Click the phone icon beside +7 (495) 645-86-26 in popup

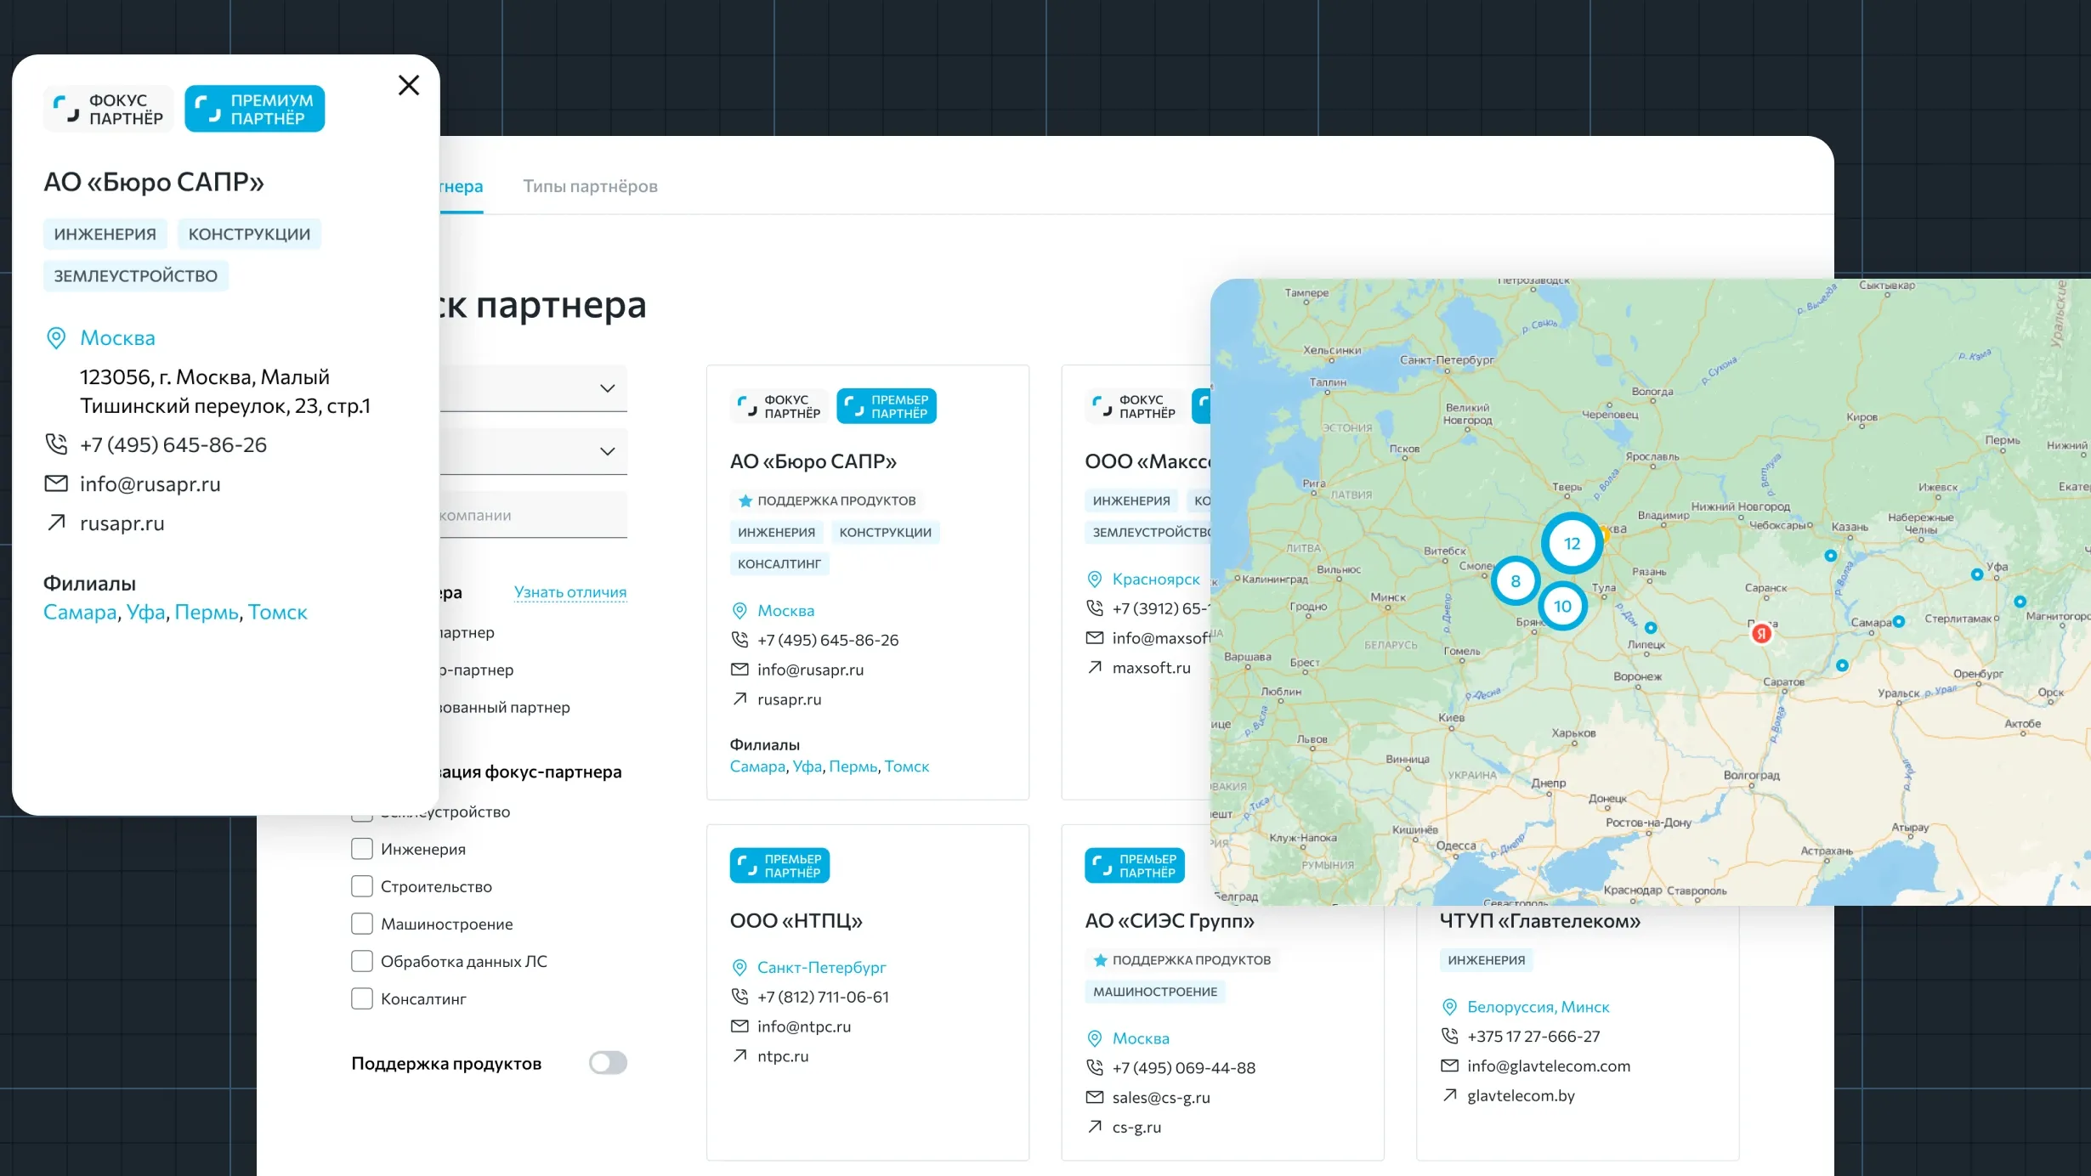point(56,444)
